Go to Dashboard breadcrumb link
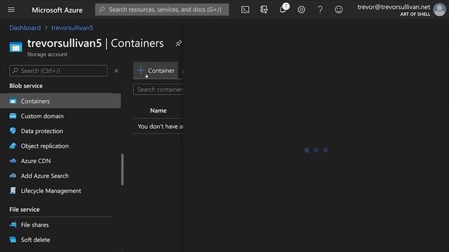Viewport: 449px width, 252px height. point(25,28)
